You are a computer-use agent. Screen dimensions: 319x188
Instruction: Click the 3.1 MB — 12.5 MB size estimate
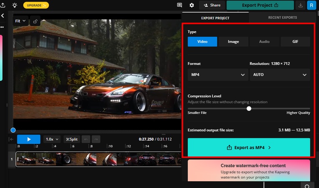pos(294,130)
